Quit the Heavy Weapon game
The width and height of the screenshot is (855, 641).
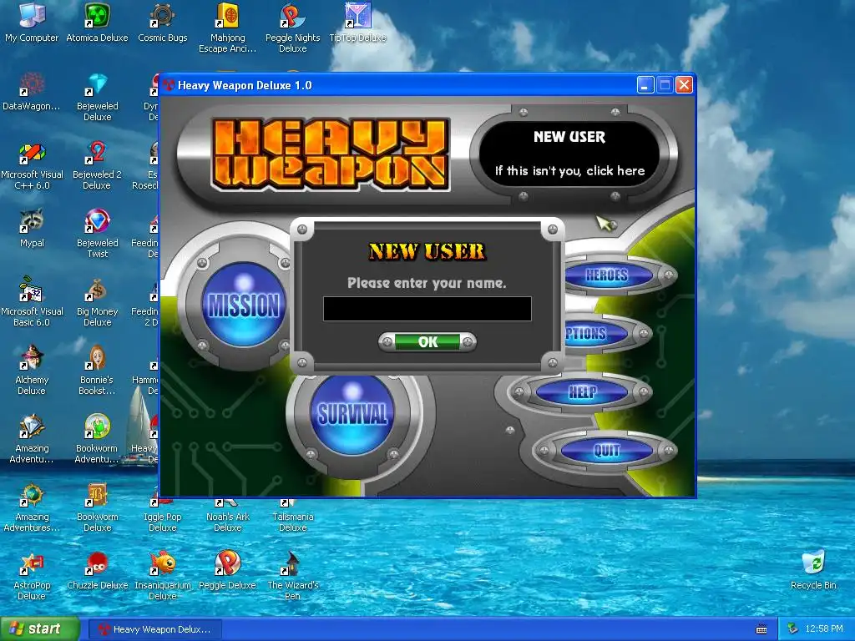[x=607, y=450]
